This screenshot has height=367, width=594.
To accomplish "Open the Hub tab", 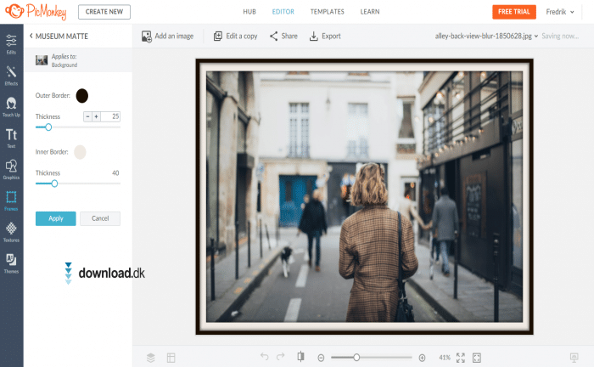I will pos(251,12).
